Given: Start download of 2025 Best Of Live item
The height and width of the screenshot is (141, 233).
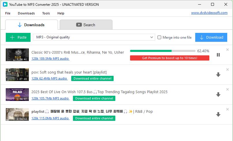Looking at the screenshot, I should (x=218, y=95).
